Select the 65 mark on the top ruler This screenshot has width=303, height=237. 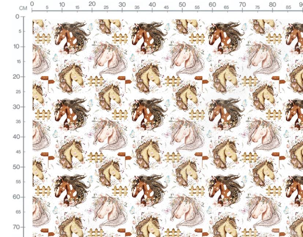click(226, 7)
